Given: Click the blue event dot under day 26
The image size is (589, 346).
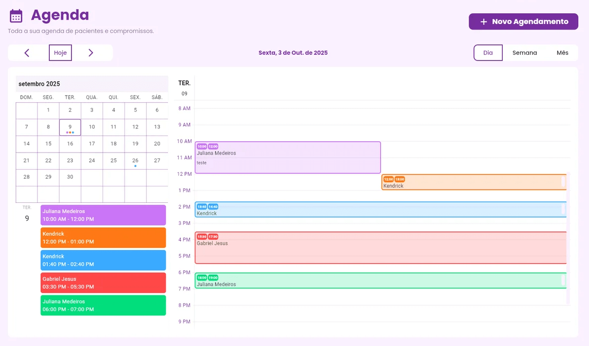Looking at the screenshot, I should tap(135, 166).
